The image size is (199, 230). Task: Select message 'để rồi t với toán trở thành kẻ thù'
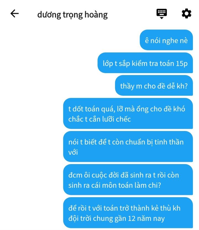coord(128,213)
